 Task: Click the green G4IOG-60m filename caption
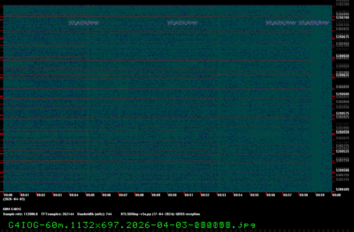(x=131, y=224)
